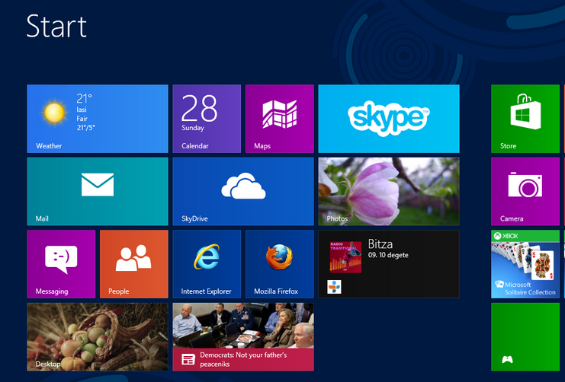565x382 pixels.
Task: Open the news tile about Democrats
Action: coord(243,336)
